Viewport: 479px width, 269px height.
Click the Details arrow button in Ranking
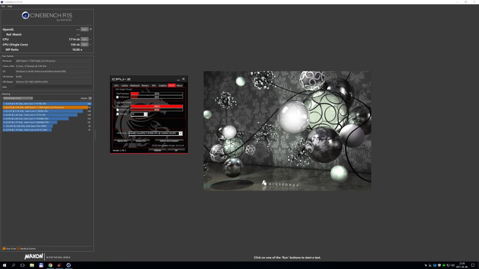(90, 98)
